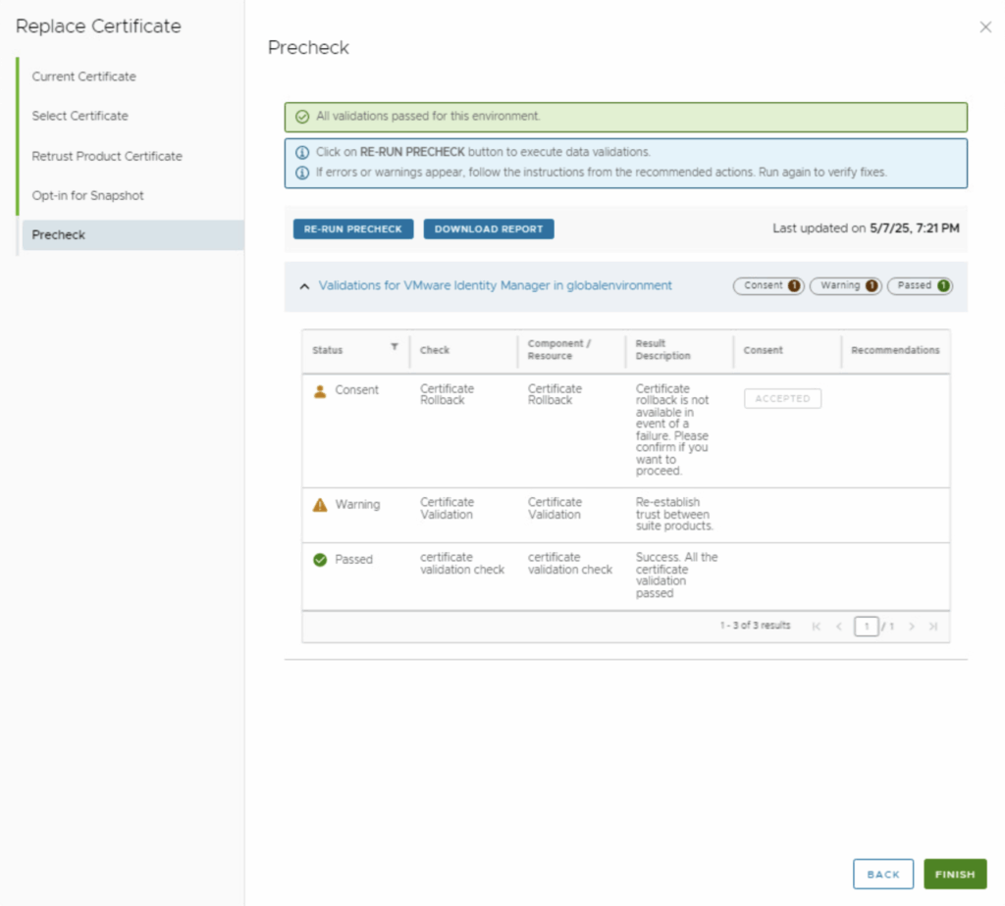Click the green FINISH button

tap(955, 874)
